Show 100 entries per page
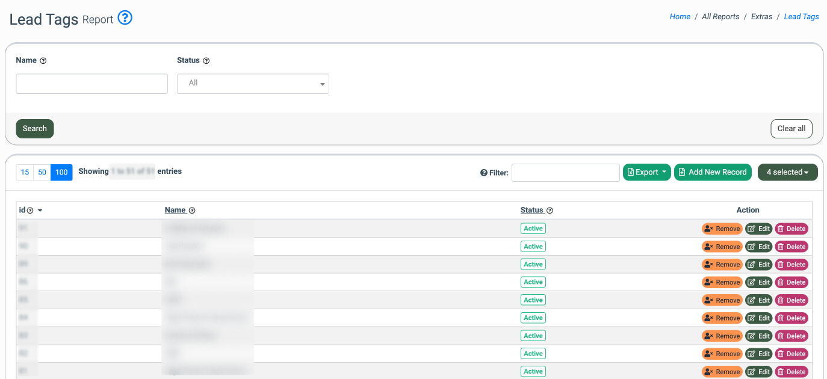 click(x=61, y=172)
